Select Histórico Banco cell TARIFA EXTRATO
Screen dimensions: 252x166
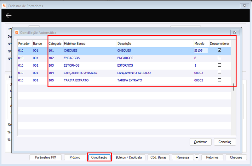point(76,80)
